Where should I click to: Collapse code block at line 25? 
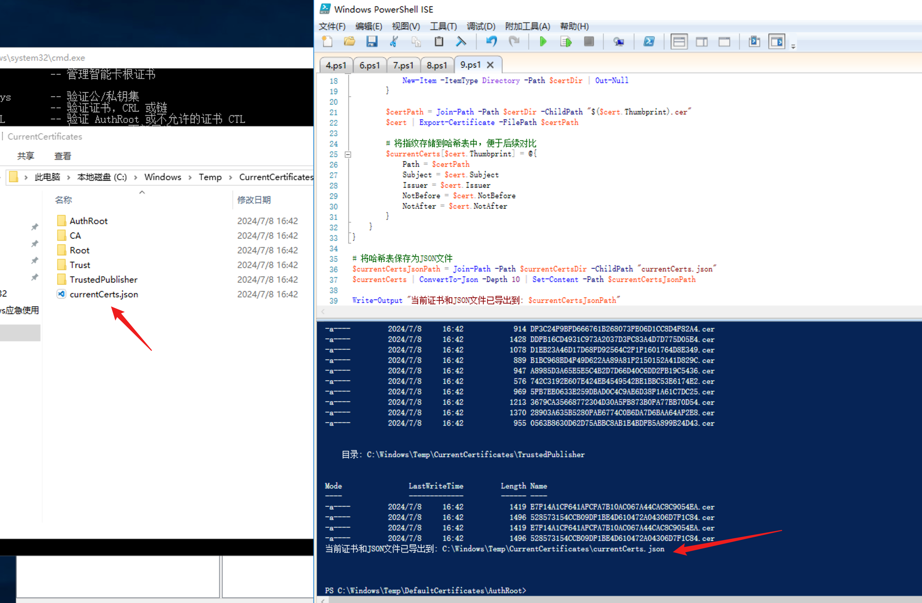click(x=348, y=154)
